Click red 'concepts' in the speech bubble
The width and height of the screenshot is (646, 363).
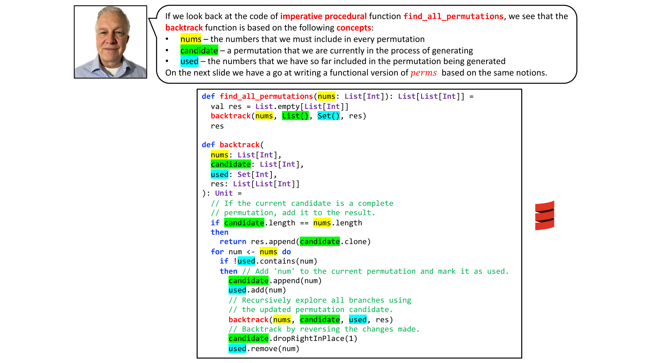pos(353,28)
